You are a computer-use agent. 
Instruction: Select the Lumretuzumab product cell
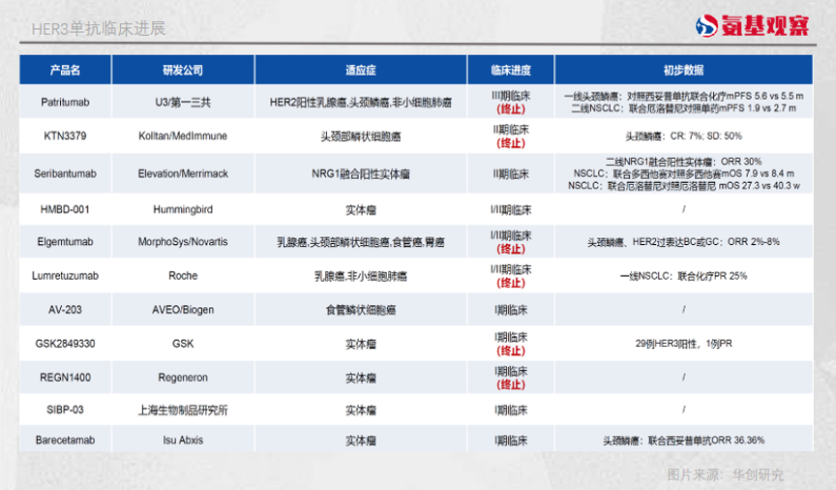(65, 276)
